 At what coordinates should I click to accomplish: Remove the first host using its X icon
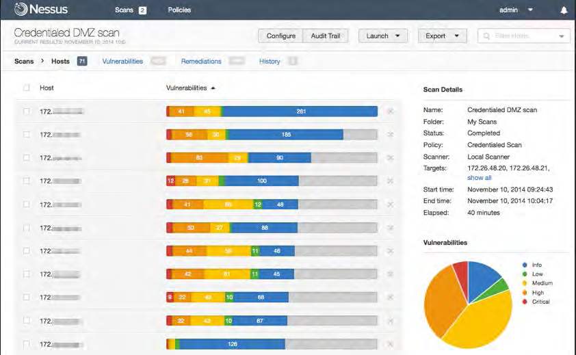(x=390, y=111)
